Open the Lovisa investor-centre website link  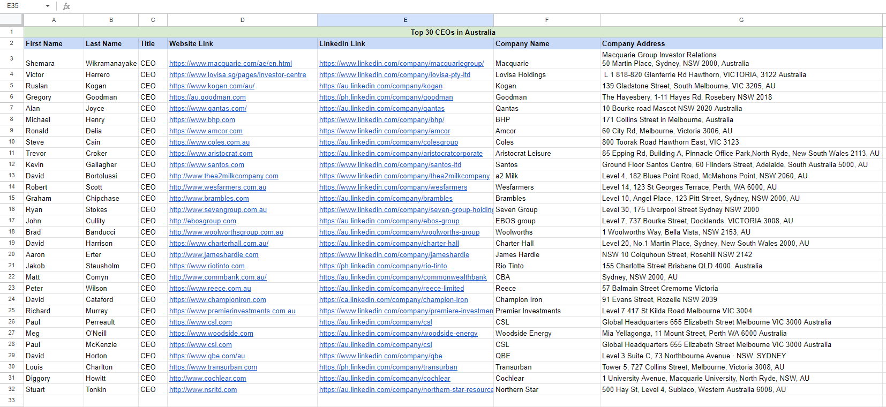pyautogui.click(x=238, y=75)
